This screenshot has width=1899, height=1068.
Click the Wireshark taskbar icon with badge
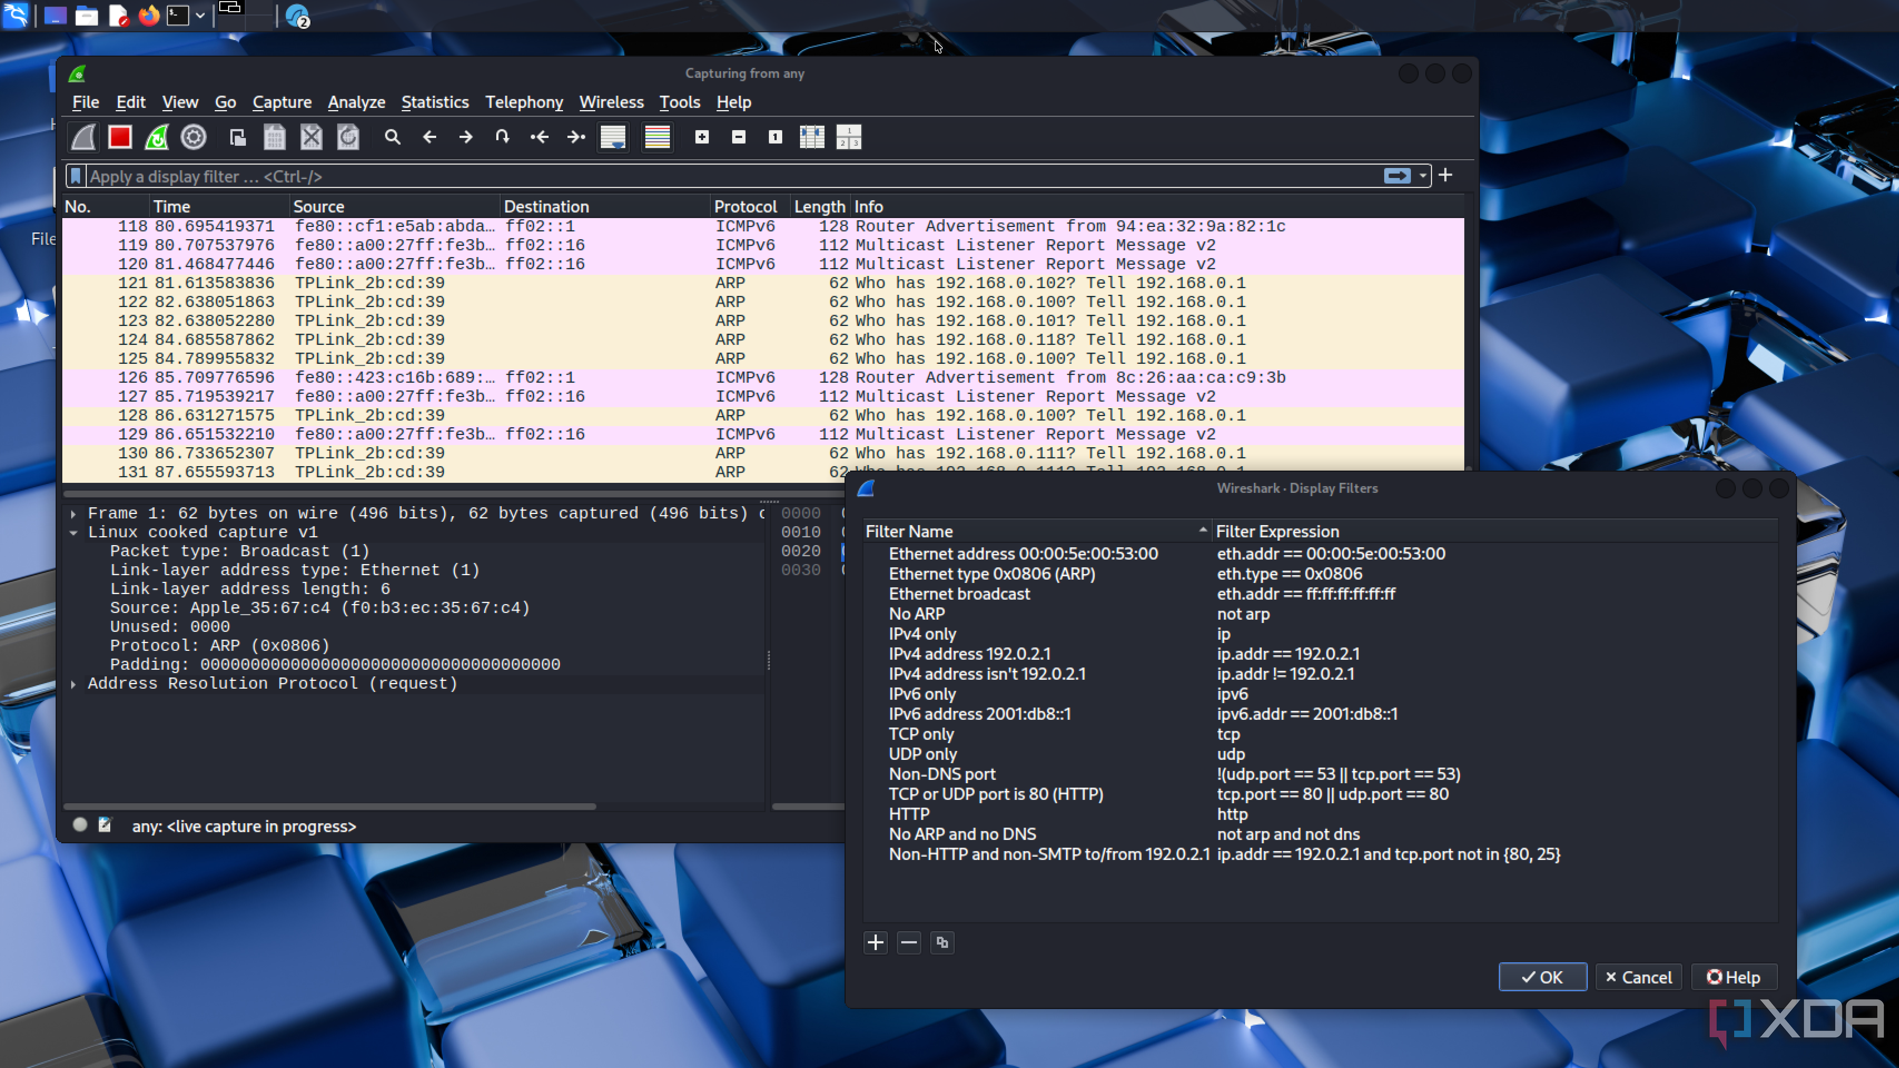pyautogui.click(x=297, y=16)
